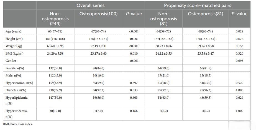This screenshot has width=256, height=130.
Task: Click the Propensity score-matched pairs header
Action: pos(198,5)
